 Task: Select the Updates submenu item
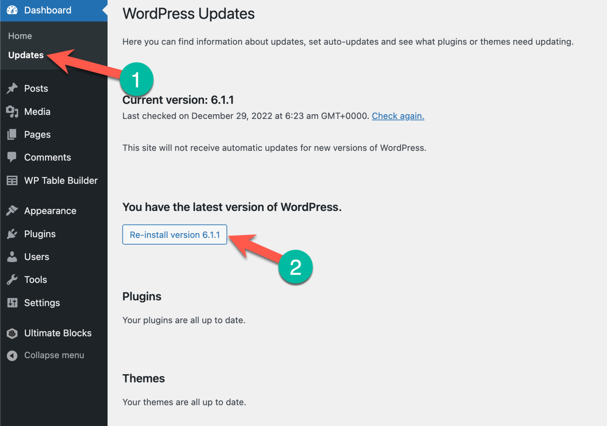[x=26, y=55]
